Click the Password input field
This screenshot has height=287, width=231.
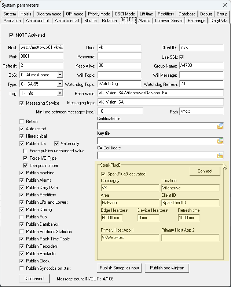(x=120, y=57)
